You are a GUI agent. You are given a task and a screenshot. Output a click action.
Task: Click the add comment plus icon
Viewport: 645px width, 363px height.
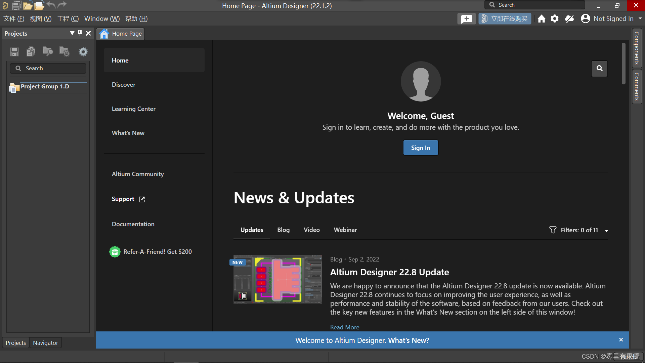pyautogui.click(x=466, y=19)
